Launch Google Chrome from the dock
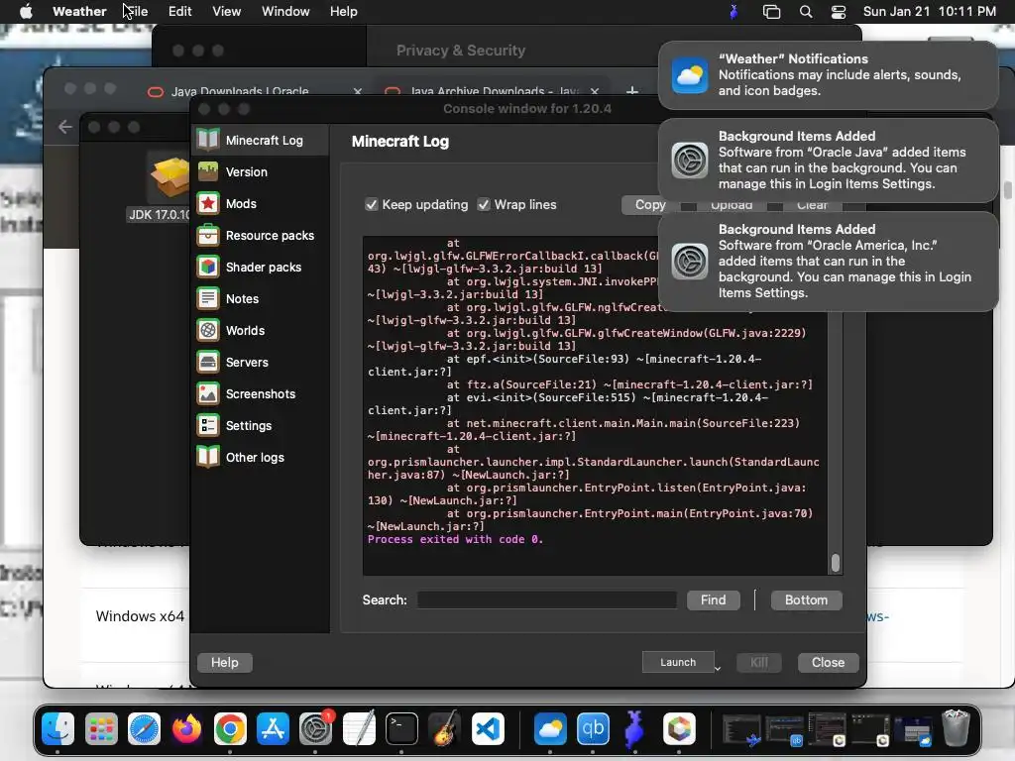The height and width of the screenshot is (761, 1015). pos(230,729)
